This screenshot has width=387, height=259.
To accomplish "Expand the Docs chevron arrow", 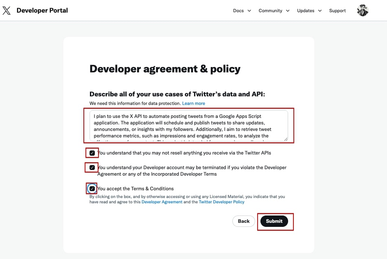I will coord(249,11).
